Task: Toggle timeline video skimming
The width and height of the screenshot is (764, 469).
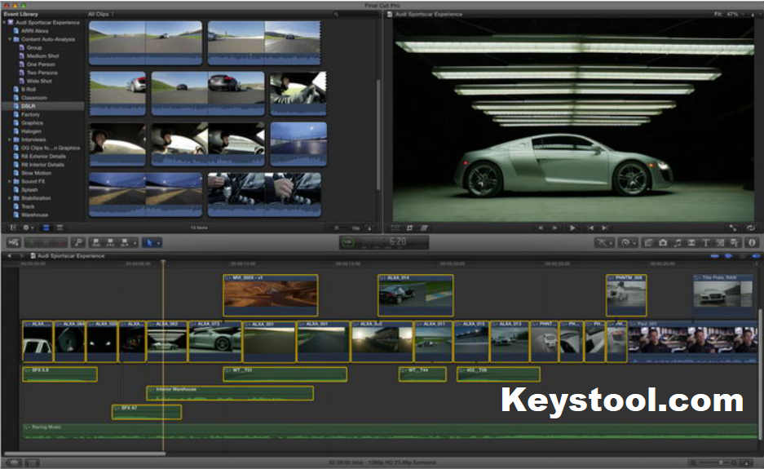Action: (x=714, y=255)
